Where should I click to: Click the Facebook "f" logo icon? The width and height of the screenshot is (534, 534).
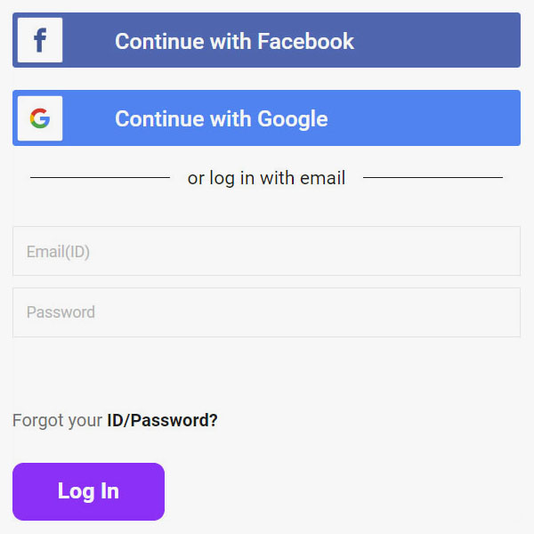pyautogui.click(x=40, y=40)
